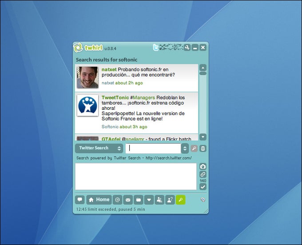Show favorites with the heart icon
Screen dimensions: 302x245
149,200
